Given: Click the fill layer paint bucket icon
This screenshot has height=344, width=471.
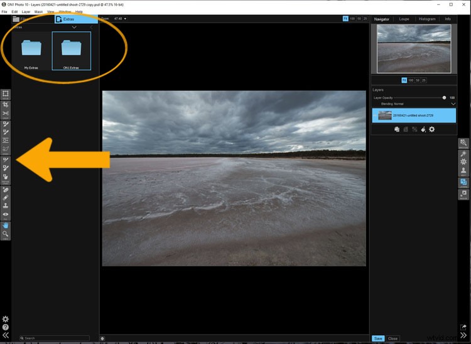Looking at the screenshot, I should (423, 130).
